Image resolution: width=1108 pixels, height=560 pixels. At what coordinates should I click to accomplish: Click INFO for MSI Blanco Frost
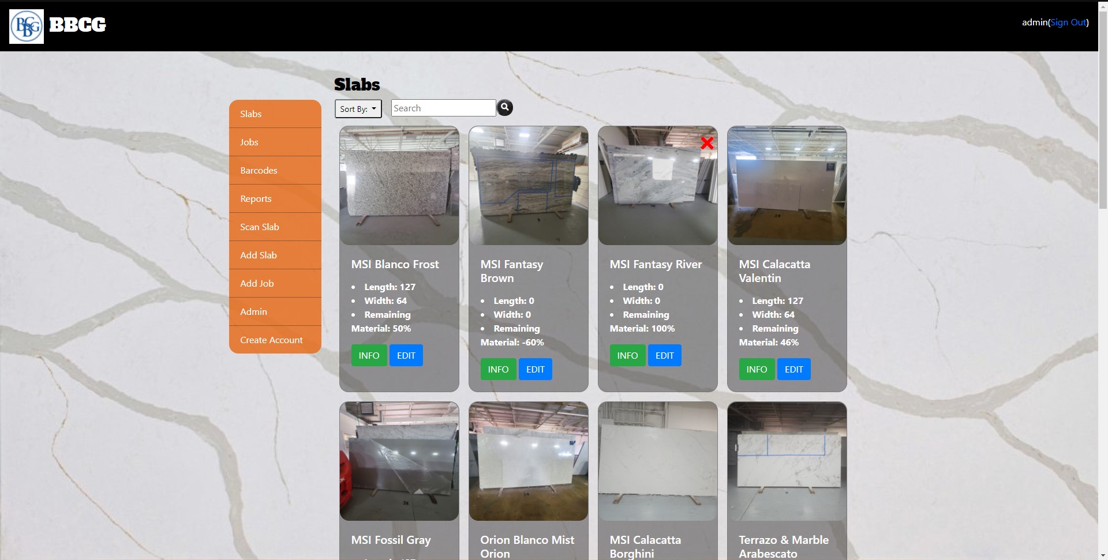(369, 355)
